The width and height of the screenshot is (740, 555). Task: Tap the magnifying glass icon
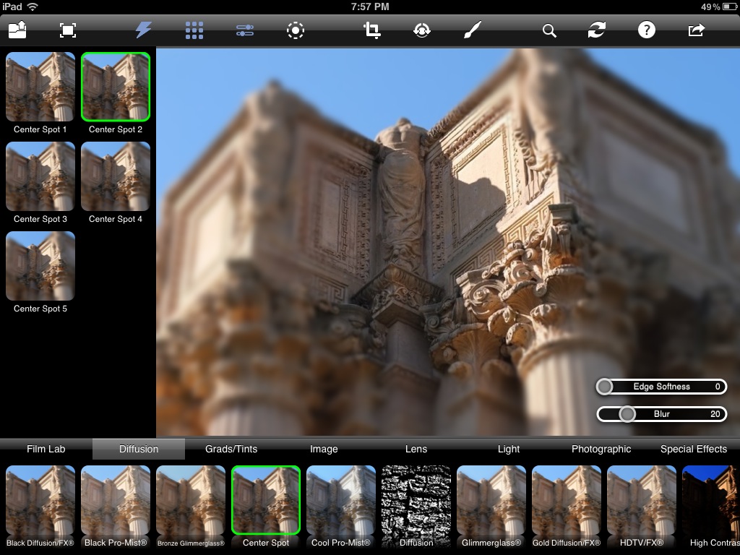click(549, 31)
